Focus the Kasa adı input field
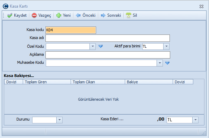 pos(108,38)
